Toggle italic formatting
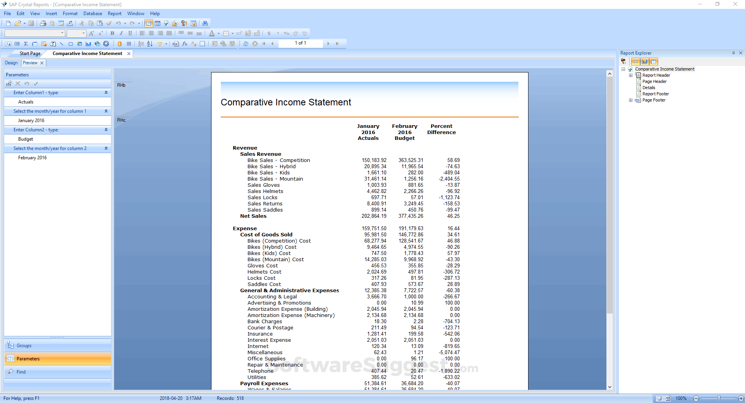 pyautogui.click(x=121, y=33)
